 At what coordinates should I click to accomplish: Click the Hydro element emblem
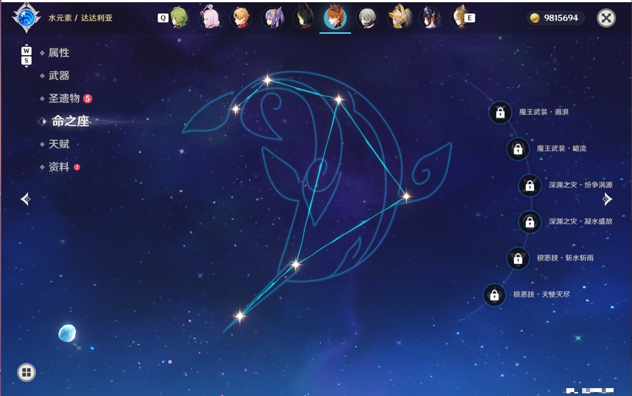point(26,18)
